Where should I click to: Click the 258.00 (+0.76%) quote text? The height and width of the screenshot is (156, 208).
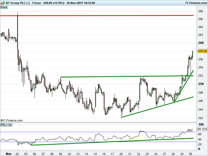tap(54, 3)
